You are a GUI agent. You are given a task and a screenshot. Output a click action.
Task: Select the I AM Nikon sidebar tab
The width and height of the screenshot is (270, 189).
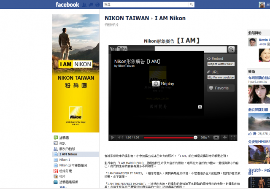76,154
